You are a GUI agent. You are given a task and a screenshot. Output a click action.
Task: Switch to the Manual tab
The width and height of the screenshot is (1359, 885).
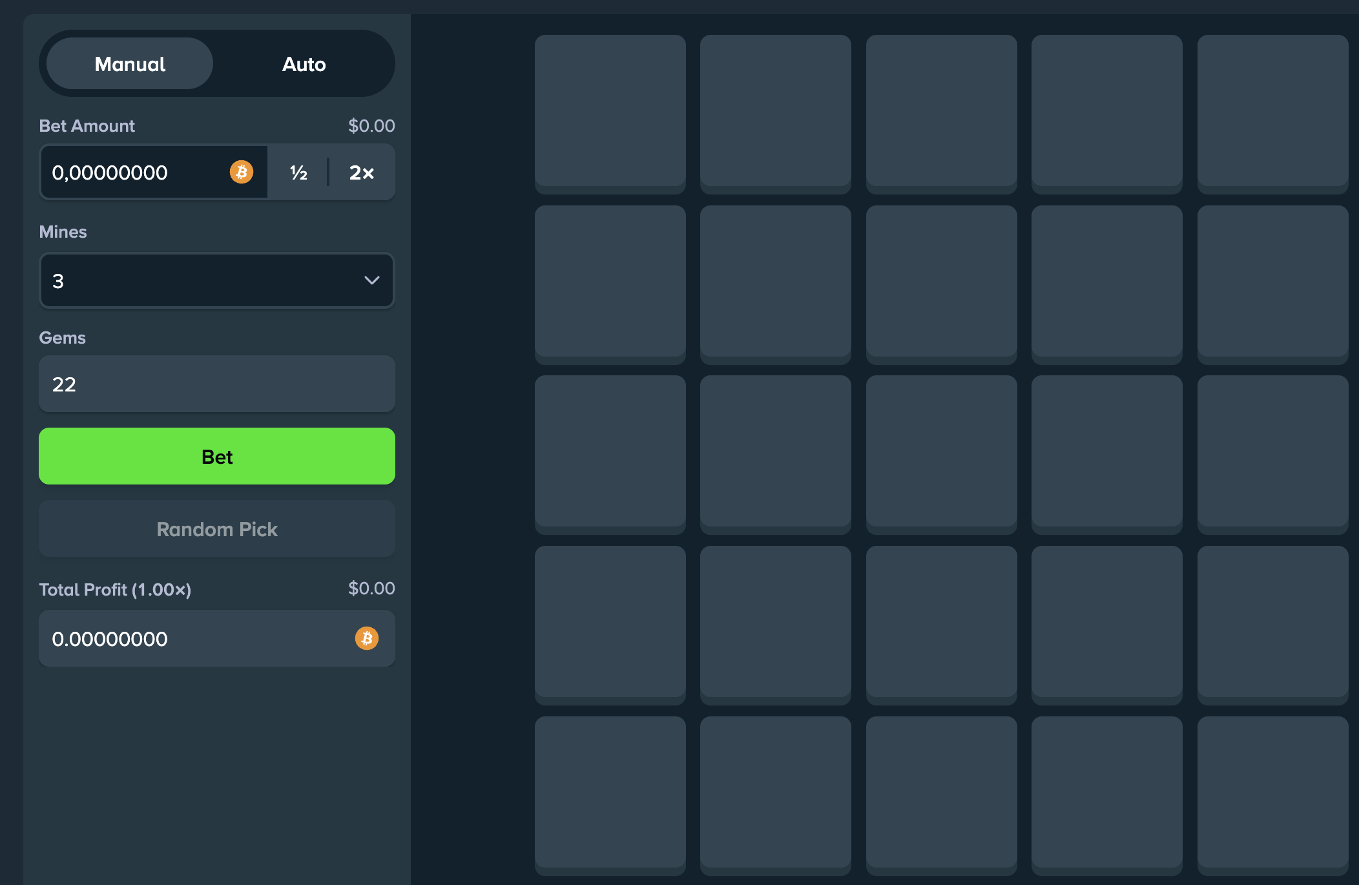coord(130,63)
